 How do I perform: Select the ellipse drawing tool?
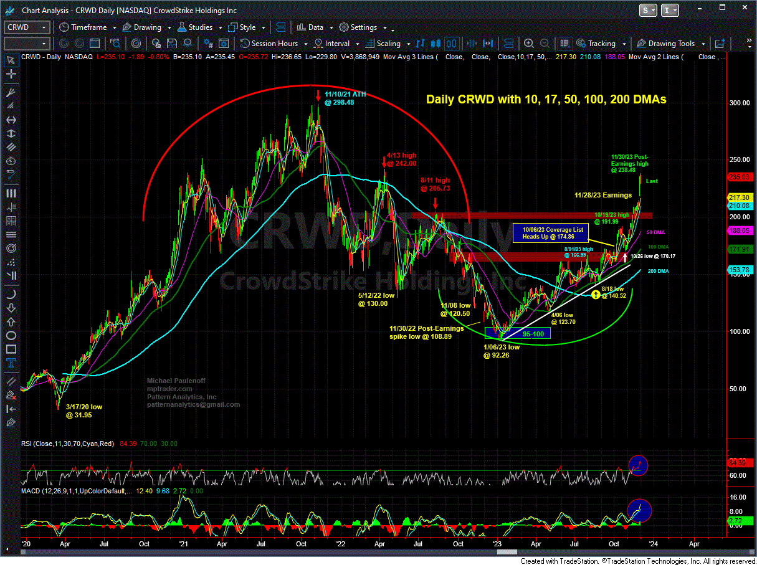pyautogui.click(x=10, y=336)
